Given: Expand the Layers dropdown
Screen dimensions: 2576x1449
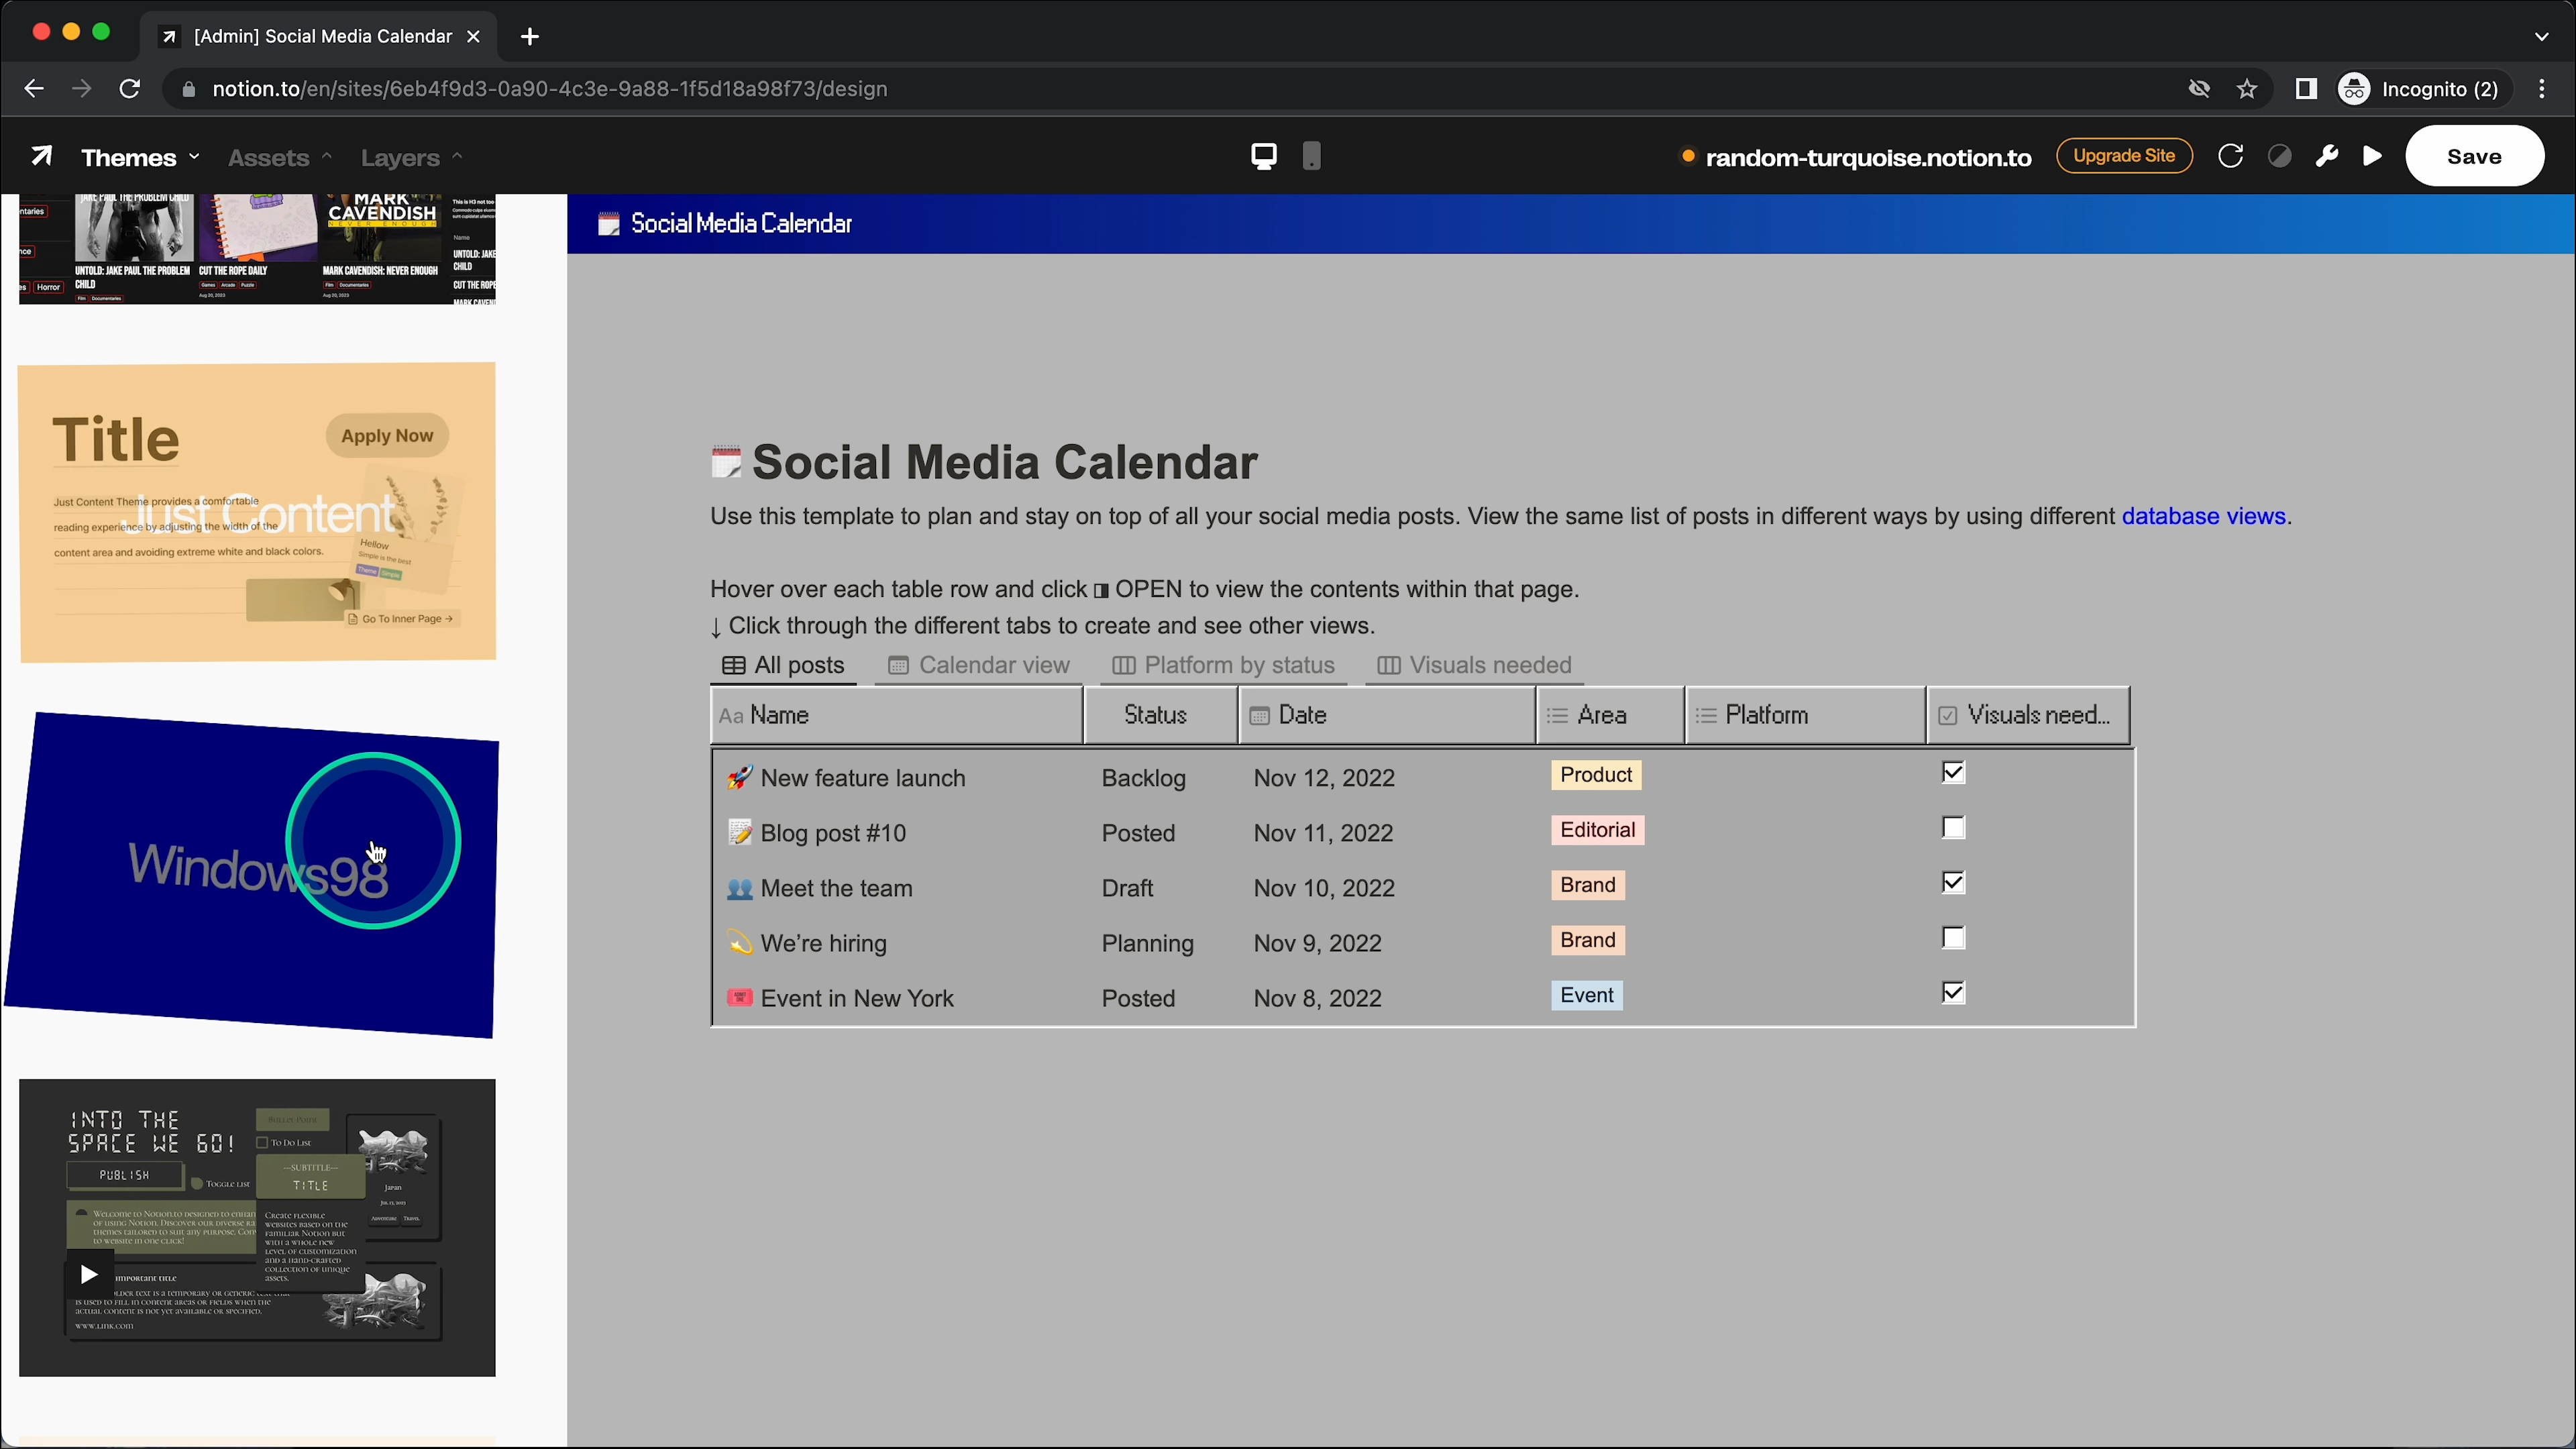Looking at the screenshot, I should click(411, 157).
